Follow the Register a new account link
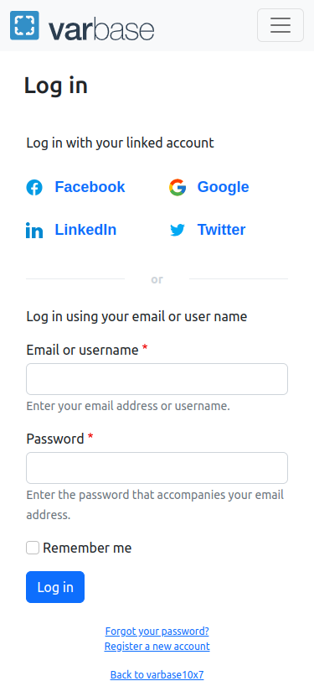 click(x=157, y=647)
